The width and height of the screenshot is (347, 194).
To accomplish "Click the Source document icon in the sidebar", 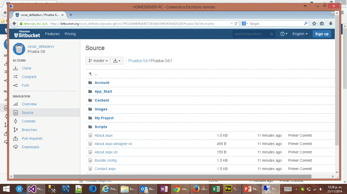I will tap(16, 113).
